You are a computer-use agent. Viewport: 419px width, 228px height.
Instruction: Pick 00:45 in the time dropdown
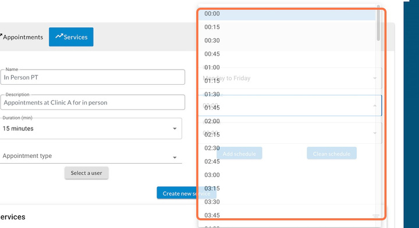287,54
